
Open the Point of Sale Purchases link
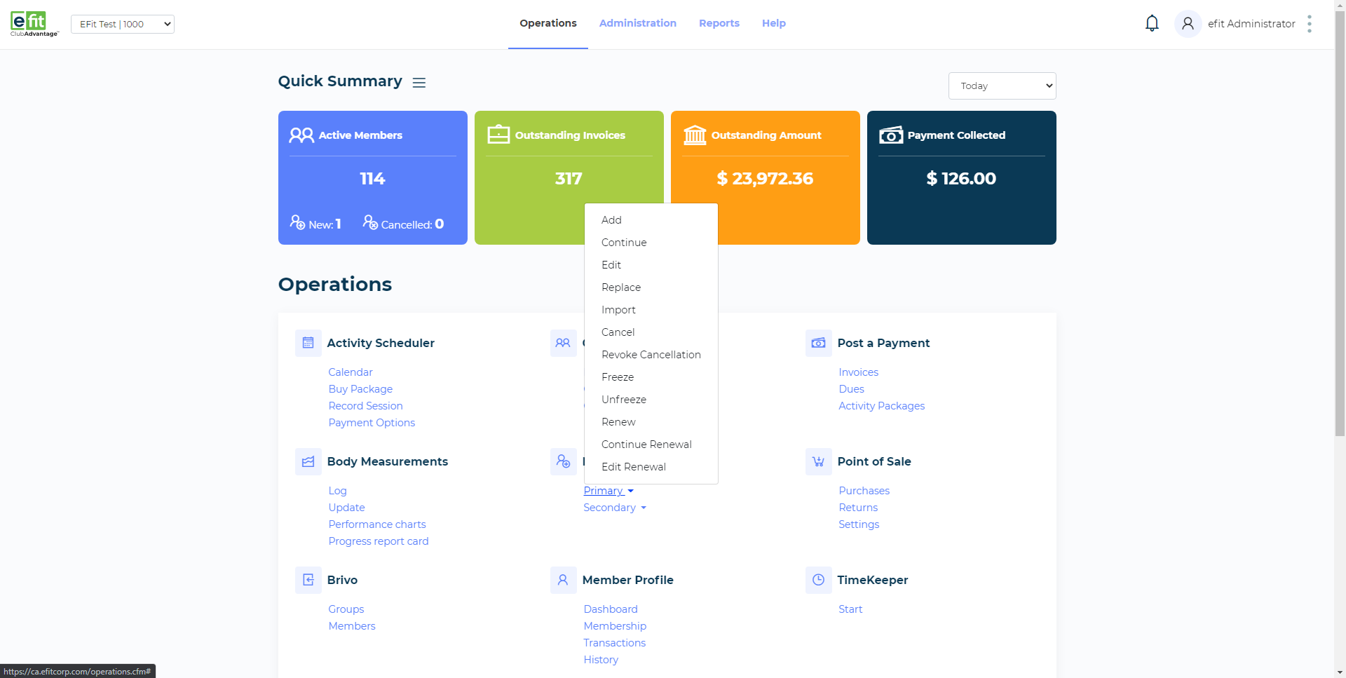[x=864, y=491]
